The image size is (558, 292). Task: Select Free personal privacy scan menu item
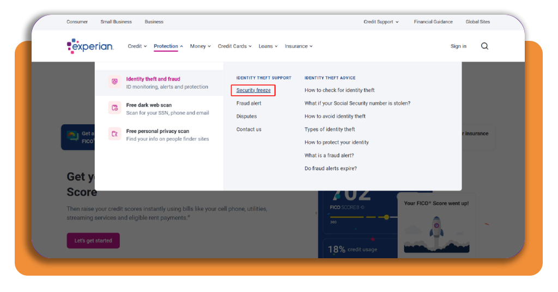pos(159,135)
